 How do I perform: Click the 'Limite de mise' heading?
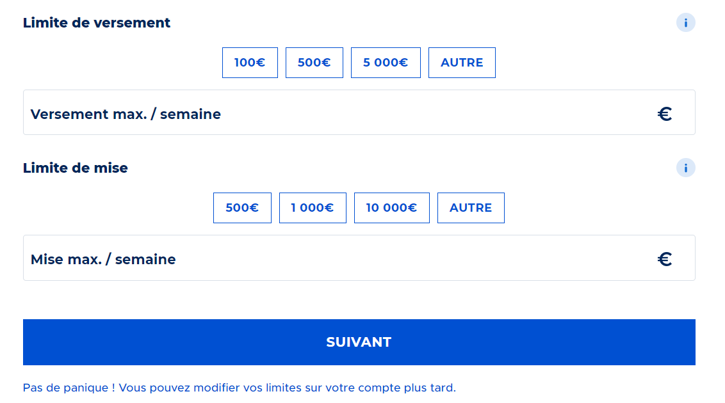click(x=76, y=168)
